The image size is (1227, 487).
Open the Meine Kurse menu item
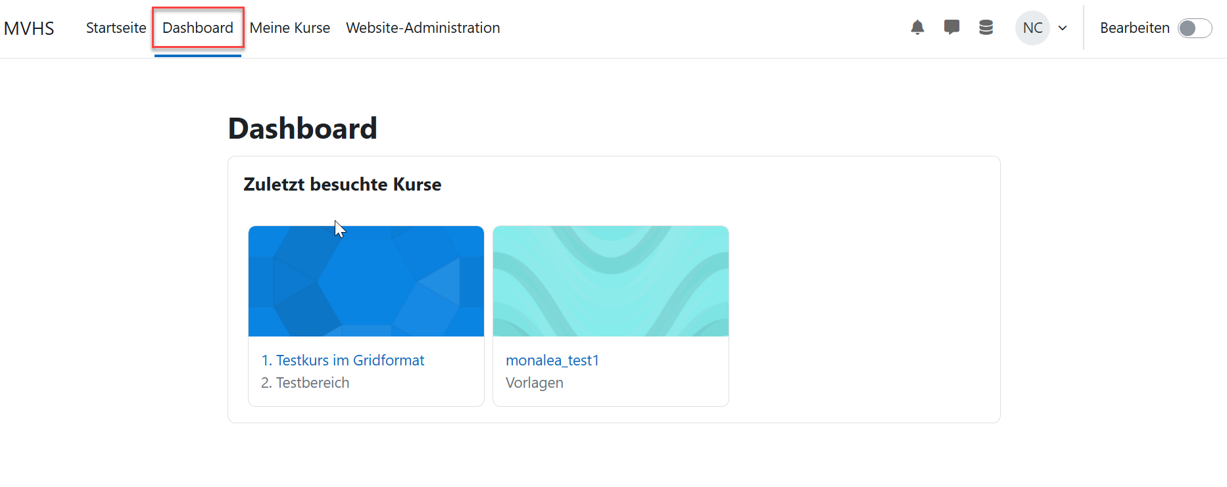(x=289, y=28)
